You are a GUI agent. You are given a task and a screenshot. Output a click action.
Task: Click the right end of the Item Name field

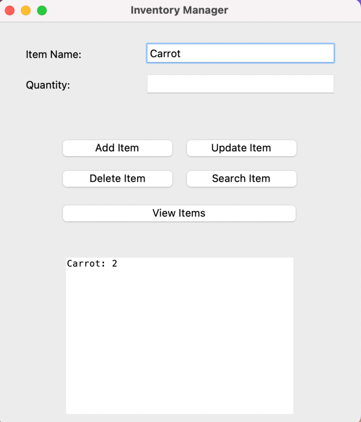click(326, 54)
